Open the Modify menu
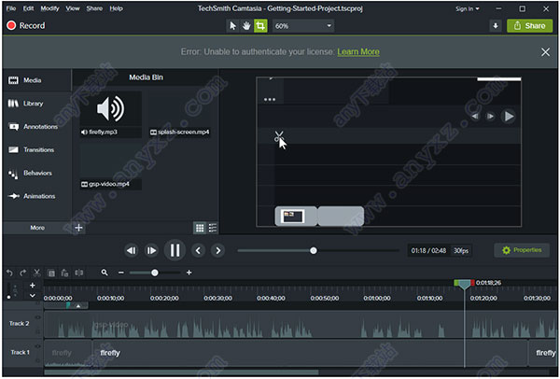Viewport: 560px width, 379px height. point(49,8)
